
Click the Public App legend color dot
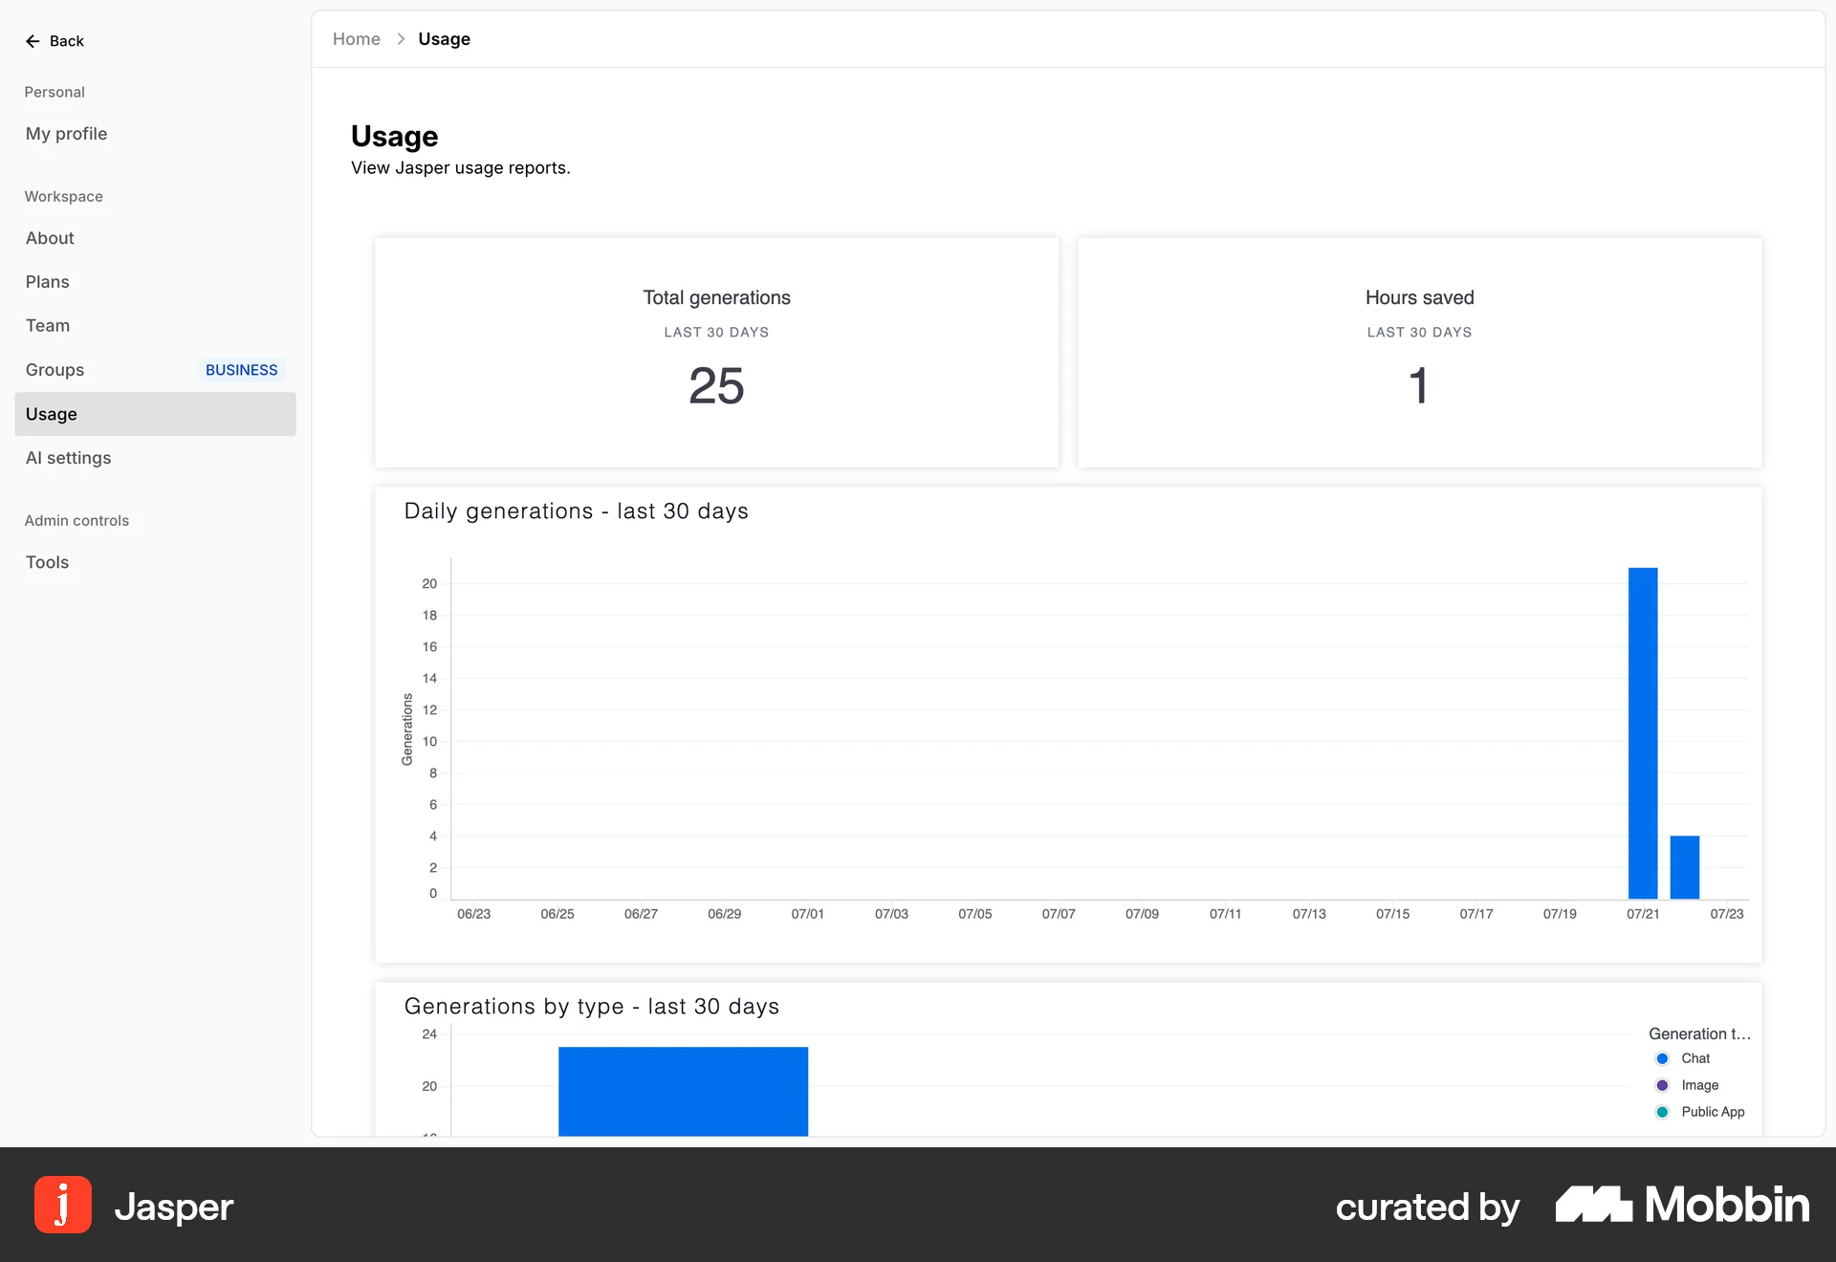(1662, 1112)
